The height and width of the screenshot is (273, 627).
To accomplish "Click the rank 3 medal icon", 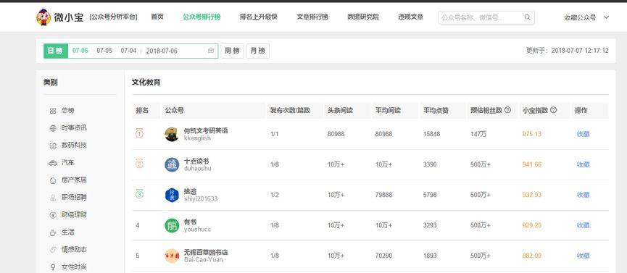I will pyautogui.click(x=139, y=194).
